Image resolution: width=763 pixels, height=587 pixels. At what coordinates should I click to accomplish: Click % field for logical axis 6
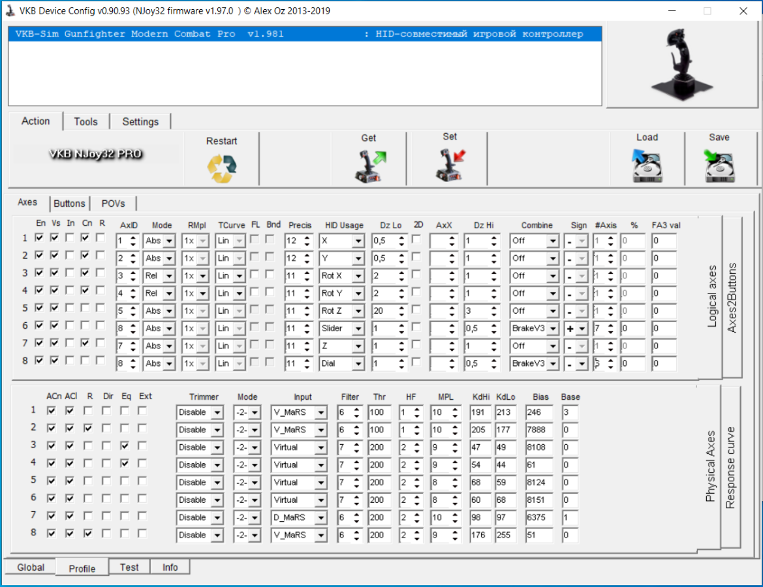tap(633, 328)
